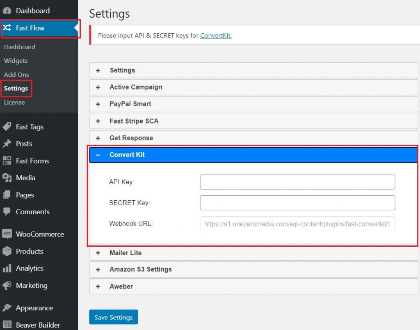The width and height of the screenshot is (420, 330).
Task: Follow the ConvertKit link in notice
Action: pos(216,35)
